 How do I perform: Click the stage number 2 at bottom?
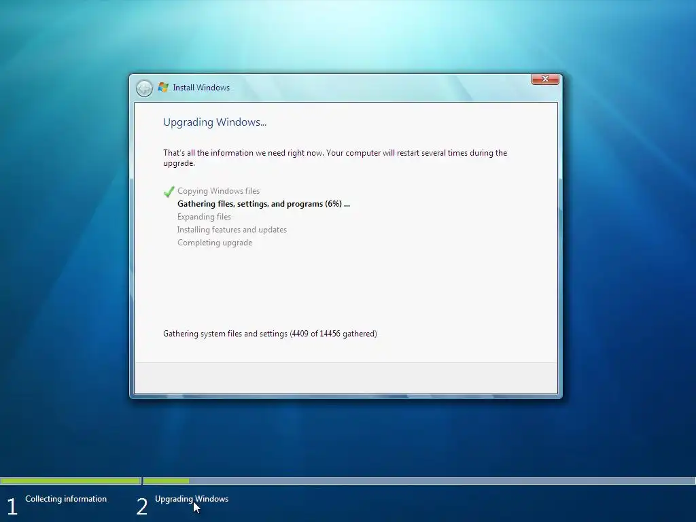click(x=141, y=506)
